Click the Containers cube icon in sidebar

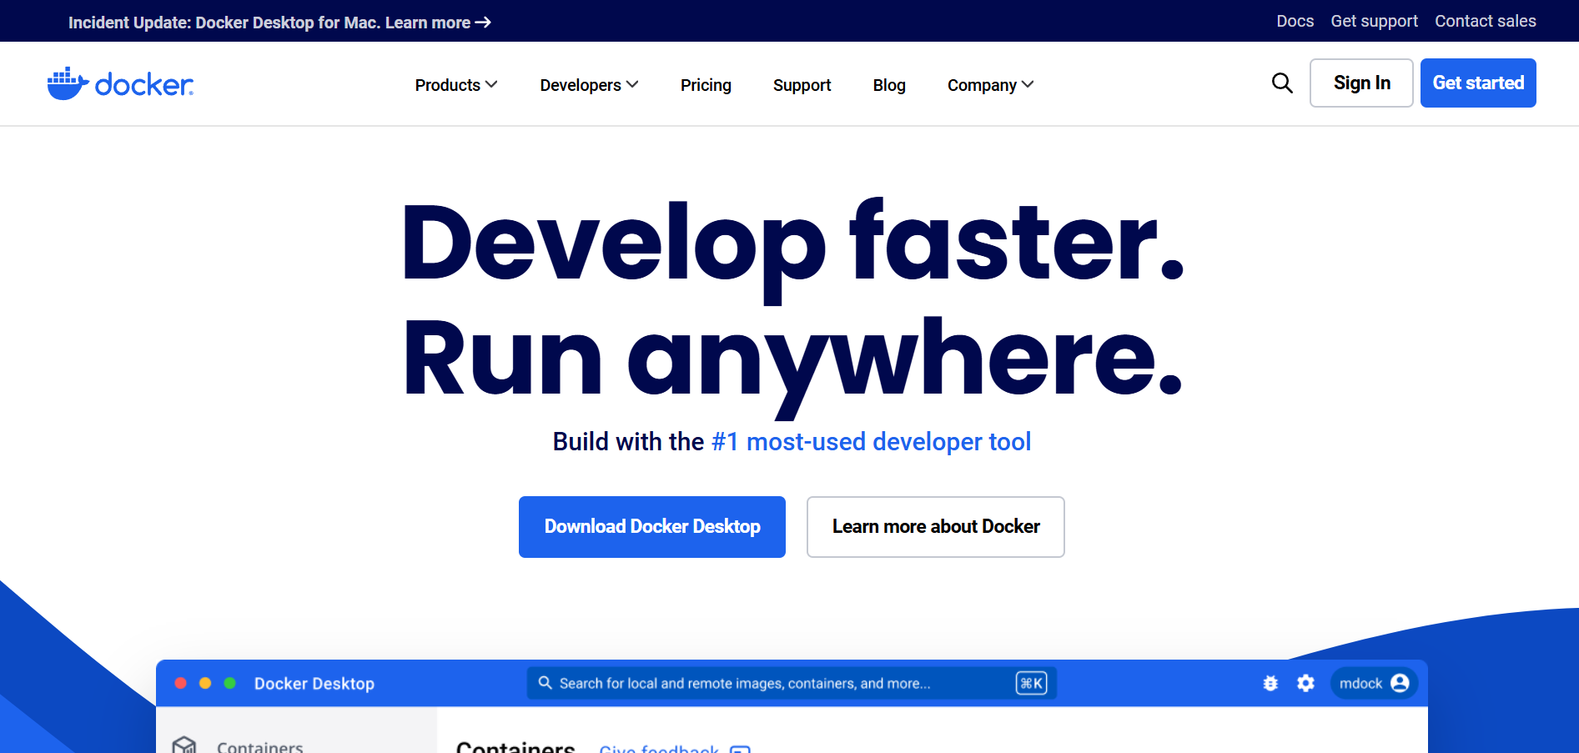[x=184, y=745]
